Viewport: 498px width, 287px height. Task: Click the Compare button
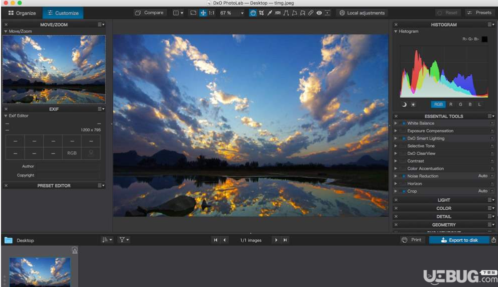coord(149,13)
